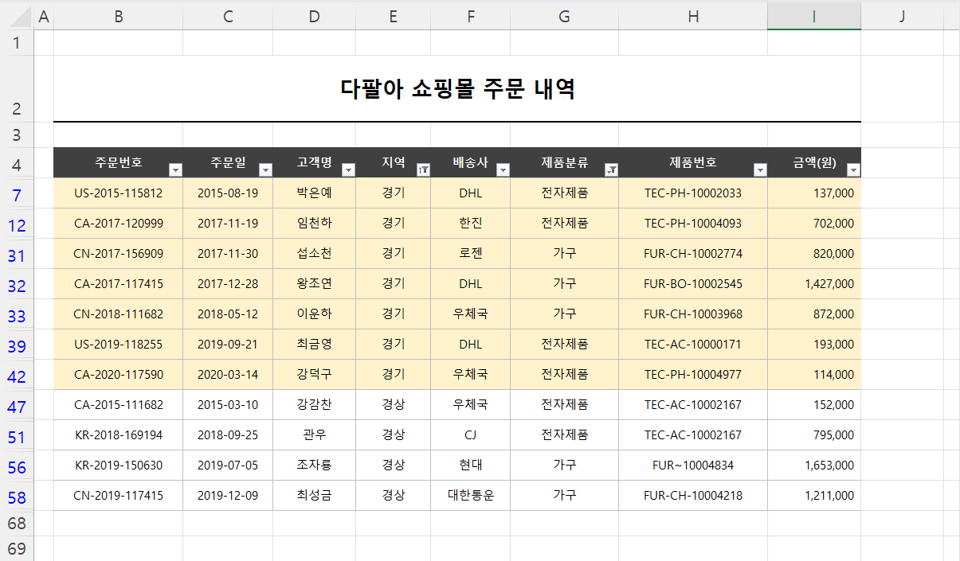
Task: Select column G header
Action: (565, 16)
